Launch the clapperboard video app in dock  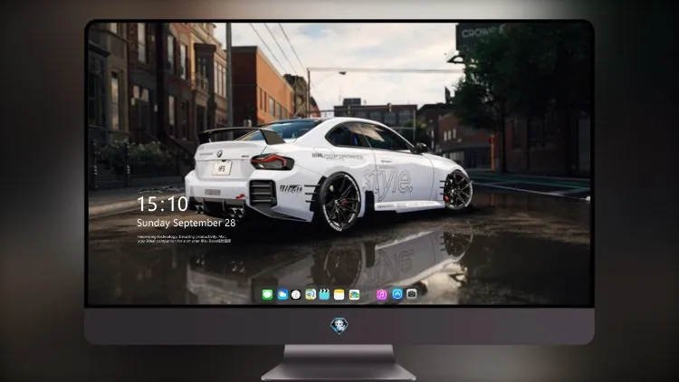tap(324, 295)
